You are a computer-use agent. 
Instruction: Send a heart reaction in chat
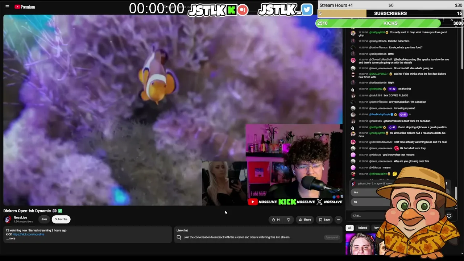449,216
